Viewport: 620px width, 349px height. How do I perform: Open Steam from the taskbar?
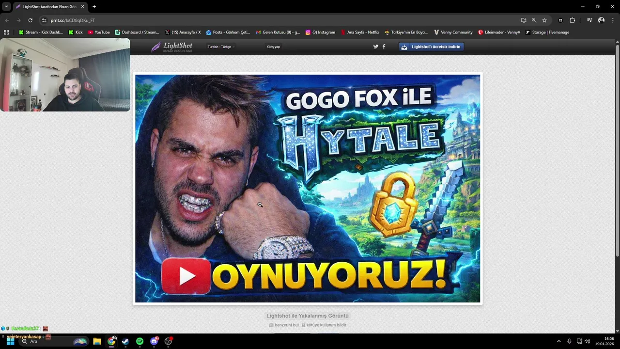point(125,341)
